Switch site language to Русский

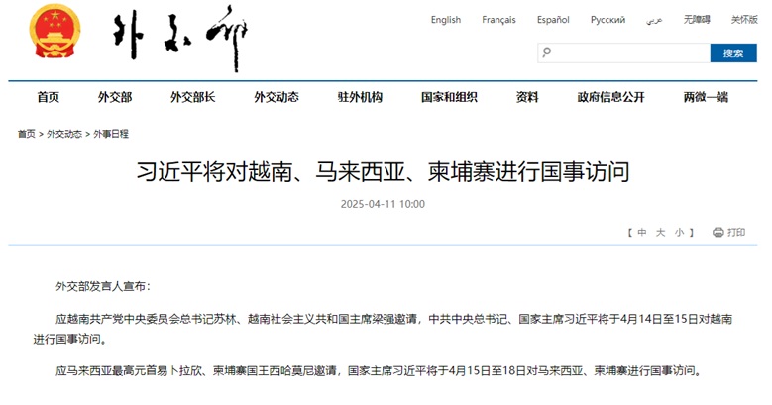608,20
